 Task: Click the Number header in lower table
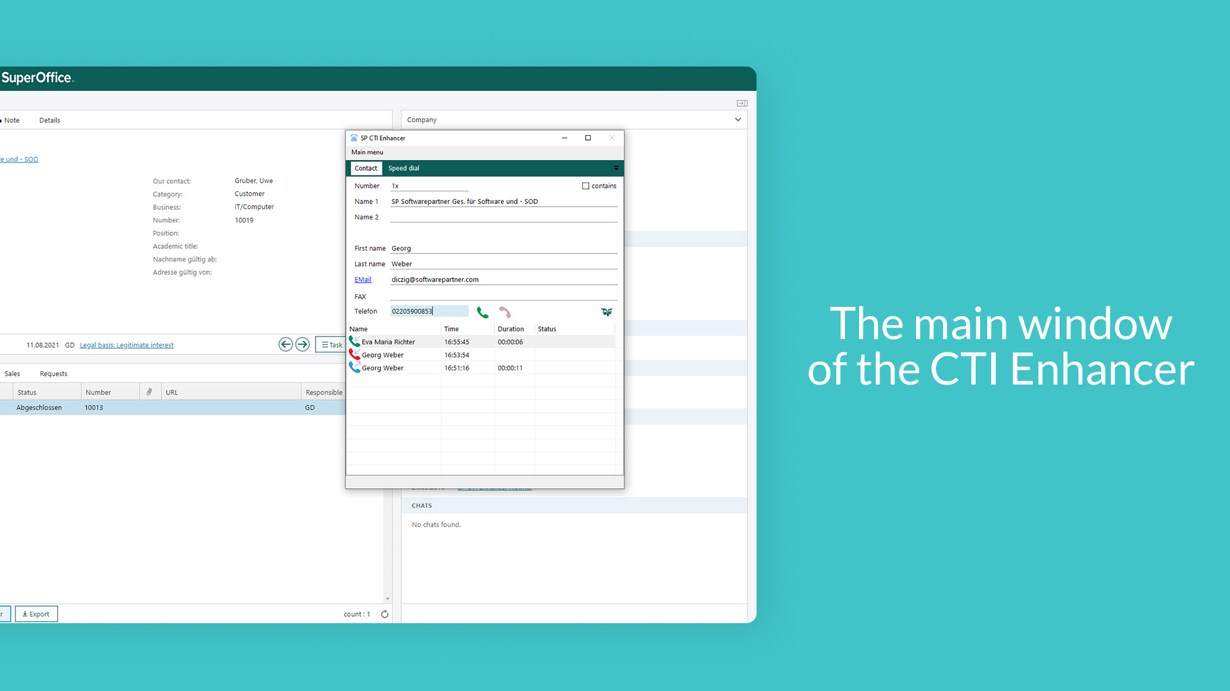tap(110, 392)
